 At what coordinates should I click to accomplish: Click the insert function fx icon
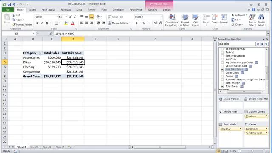point(51,34)
